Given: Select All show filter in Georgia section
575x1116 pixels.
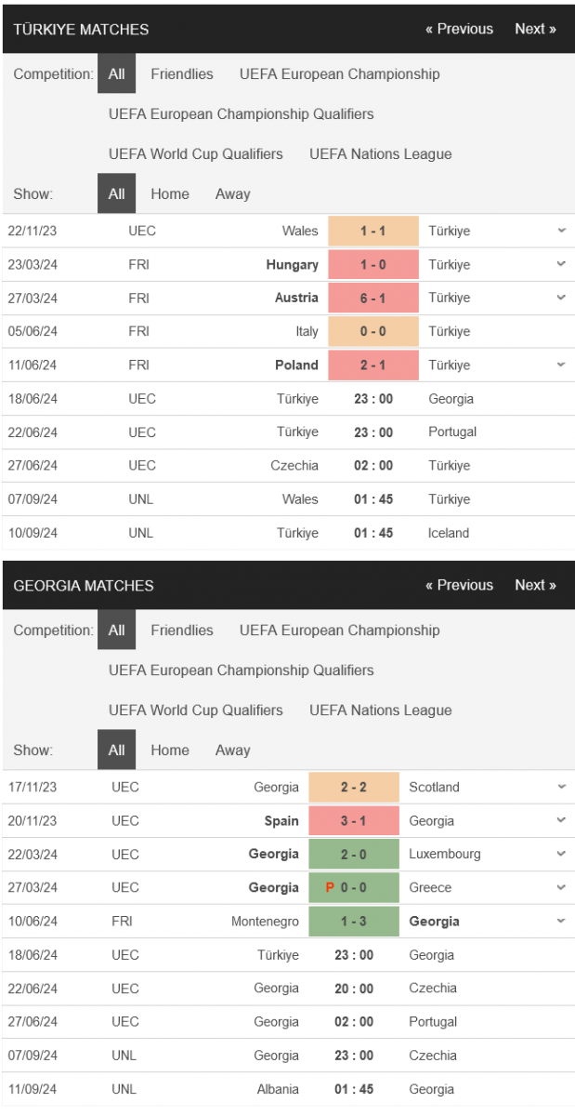Looking at the screenshot, I should (x=116, y=750).
